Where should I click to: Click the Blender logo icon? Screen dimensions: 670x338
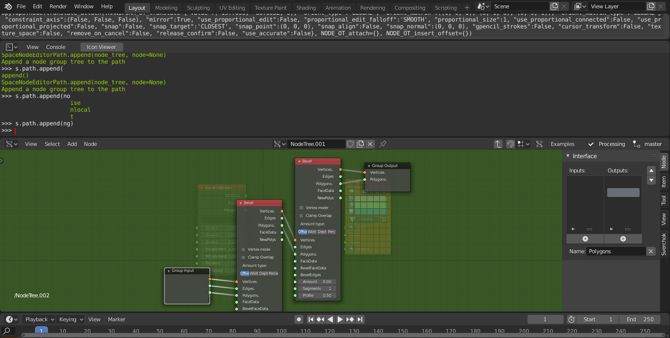9,6
